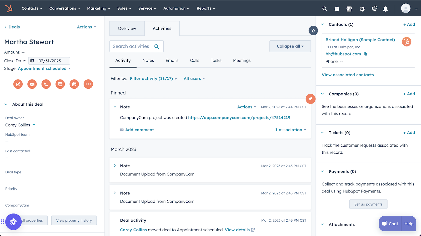The width and height of the screenshot is (421, 236).
Task: Open the Emails activity tab
Action: tap(172, 61)
